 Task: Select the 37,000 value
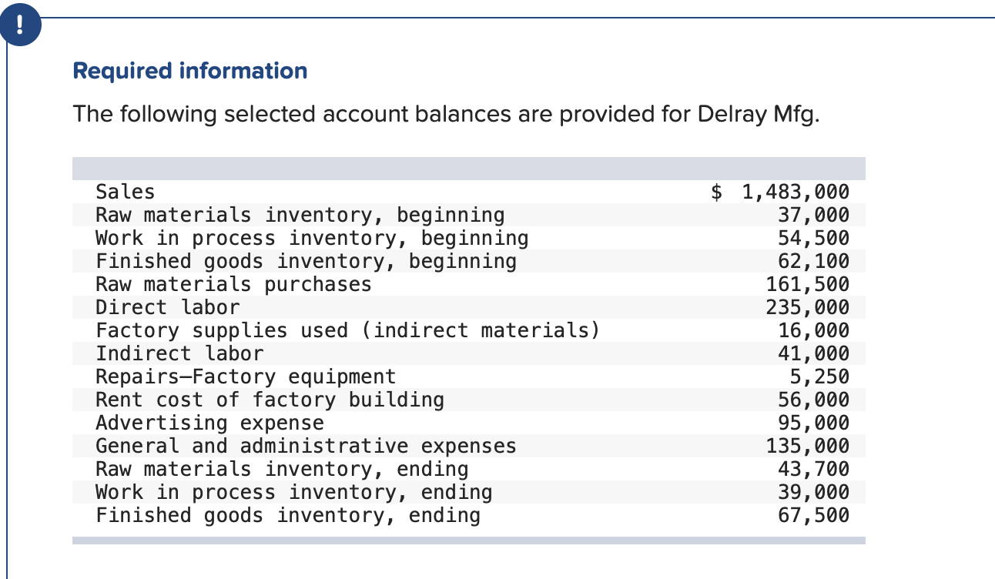point(814,215)
